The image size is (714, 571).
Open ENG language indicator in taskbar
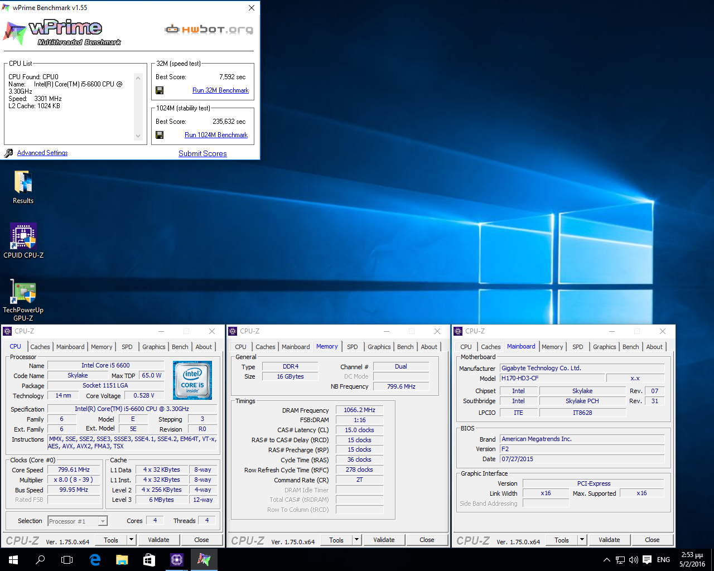[663, 560]
